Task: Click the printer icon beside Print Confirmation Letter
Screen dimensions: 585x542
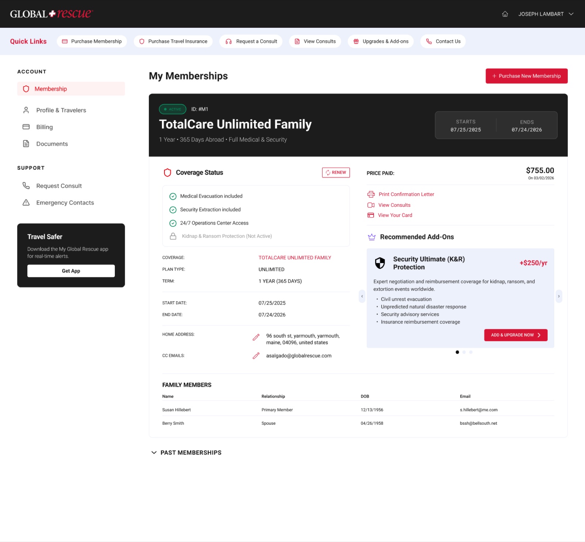Action: click(371, 194)
